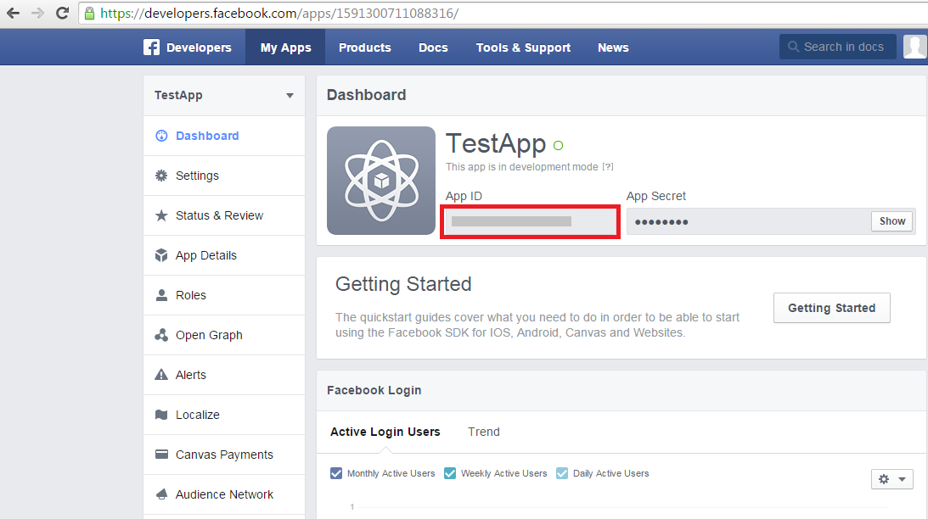This screenshot has height=519, width=928.
Task: Click the Roles person icon
Action: click(x=161, y=295)
